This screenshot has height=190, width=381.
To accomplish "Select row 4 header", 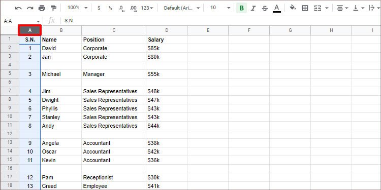I will click(x=10, y=65).
